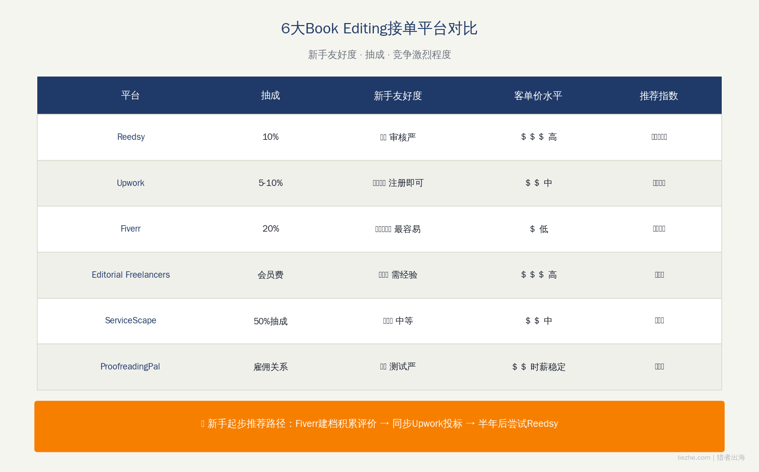The image size is (759, 472).
Task: Select the 抽成 column header
Action: click(270, 95)
